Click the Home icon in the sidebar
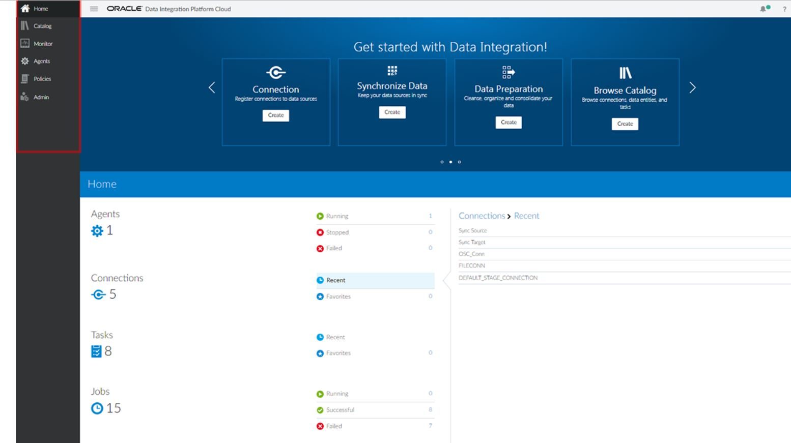 pos(25,9)
